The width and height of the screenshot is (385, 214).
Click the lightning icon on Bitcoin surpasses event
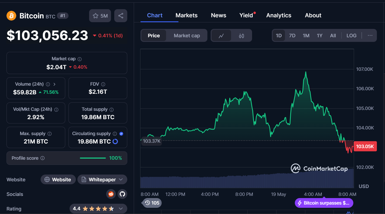click(300, 203)
